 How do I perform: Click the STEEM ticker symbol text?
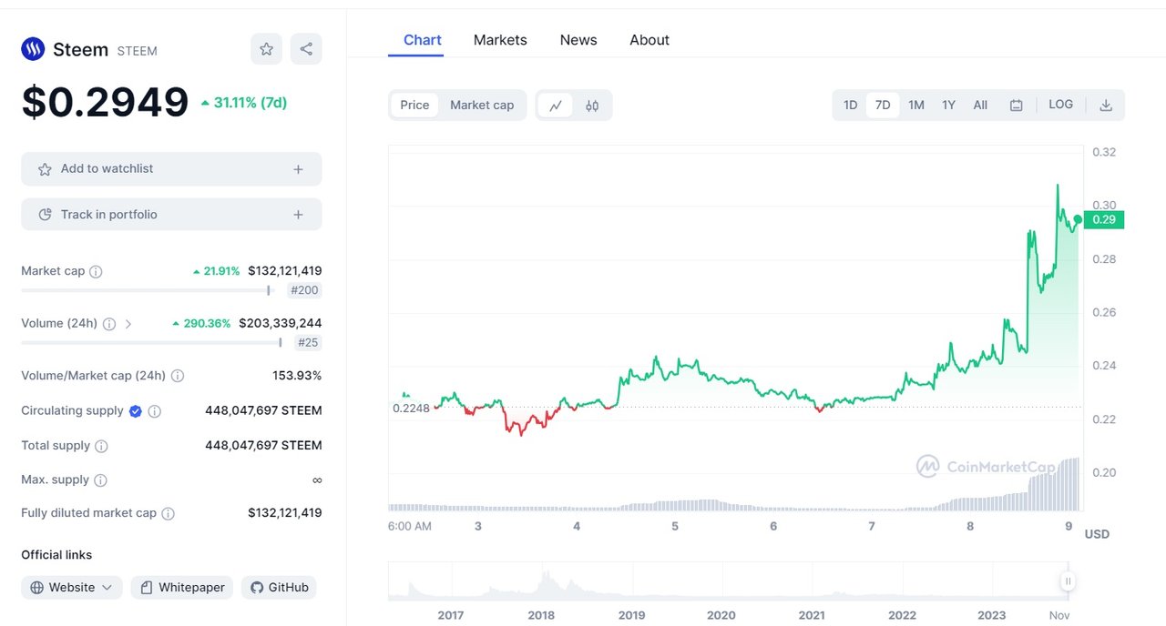(x=138, y=52)
